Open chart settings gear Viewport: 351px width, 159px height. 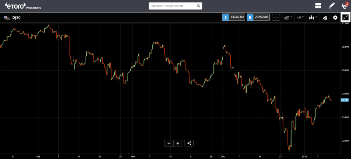335,17
